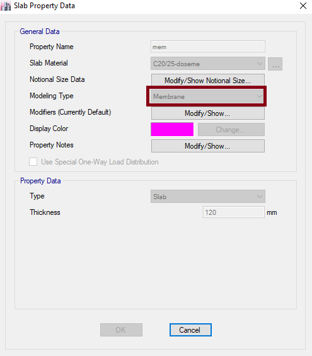Click the General Data group heading

click(40, 32)
